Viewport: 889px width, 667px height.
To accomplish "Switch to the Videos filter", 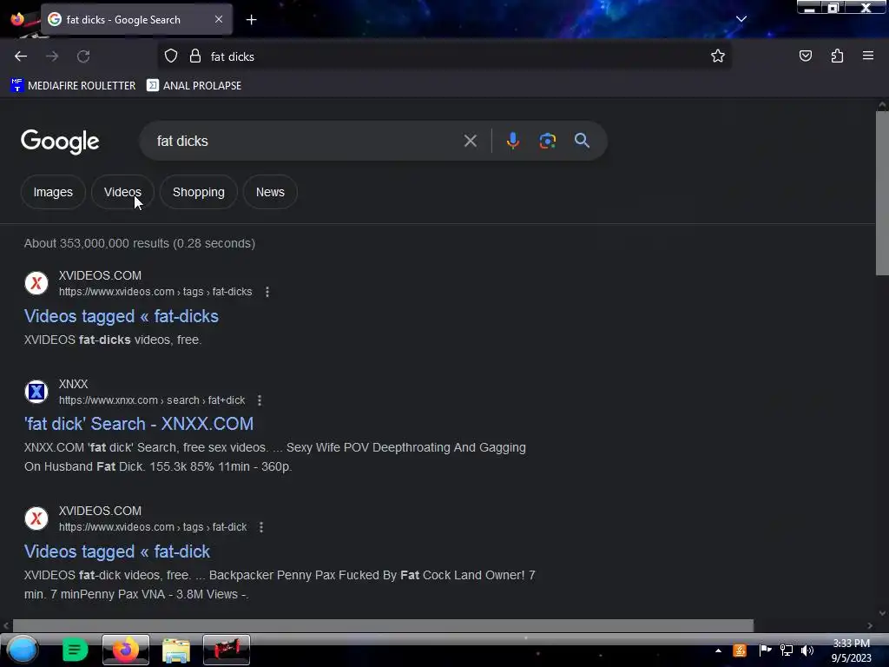I will [122, 192].
